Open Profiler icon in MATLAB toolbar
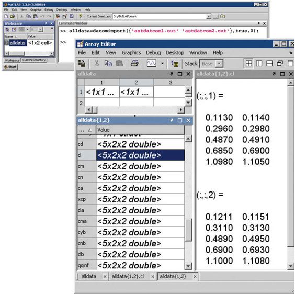This screenshot has height=294, width=295. point(72,16)
